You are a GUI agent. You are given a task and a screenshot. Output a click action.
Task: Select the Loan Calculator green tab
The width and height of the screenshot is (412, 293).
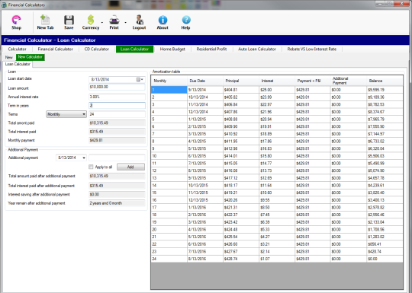[134, 49]
